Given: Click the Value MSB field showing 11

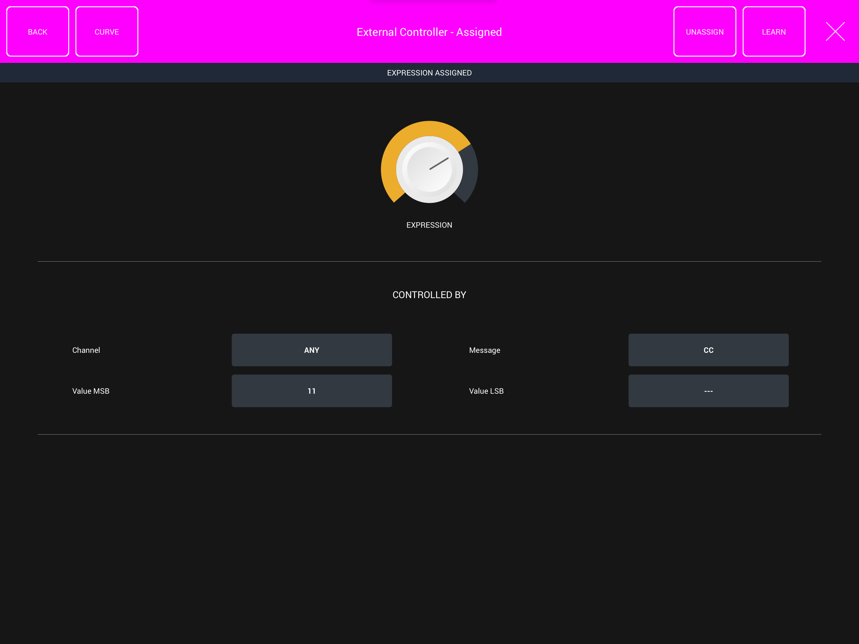Looking at the screenshot, I should [x=312, y=391].
